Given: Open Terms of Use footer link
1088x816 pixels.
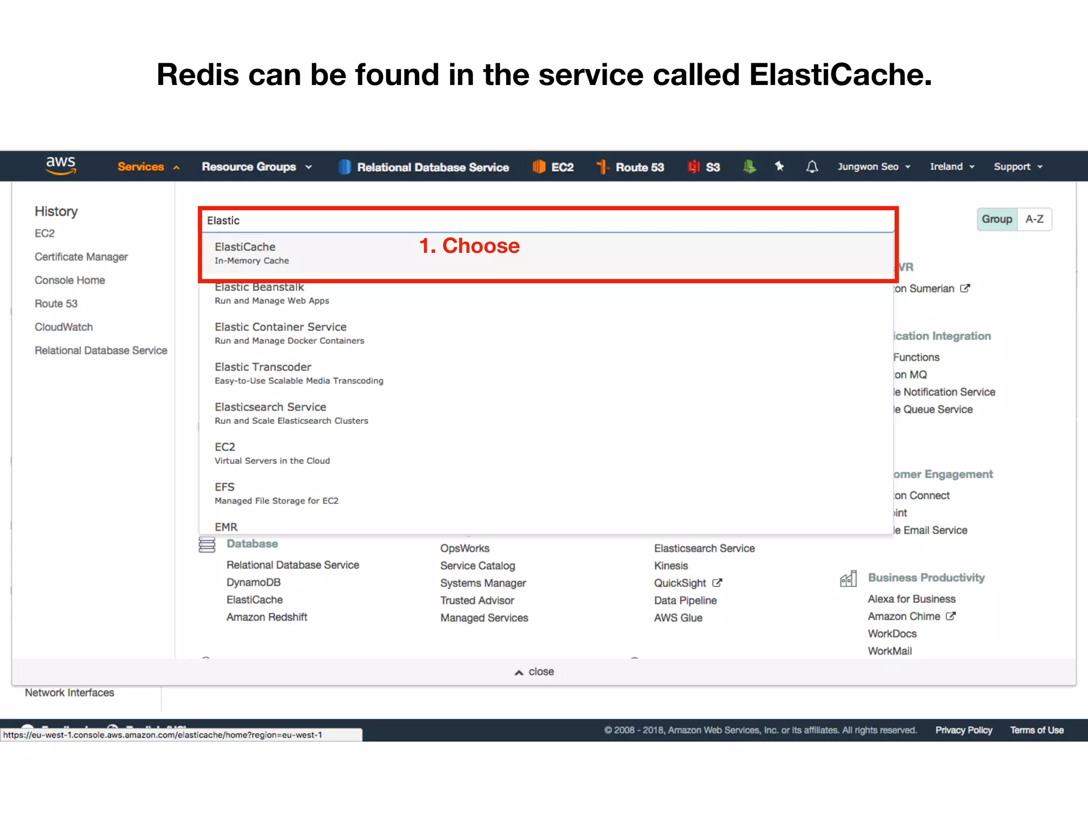Looking at the screenshot, I should click(x=1036, y=730).
